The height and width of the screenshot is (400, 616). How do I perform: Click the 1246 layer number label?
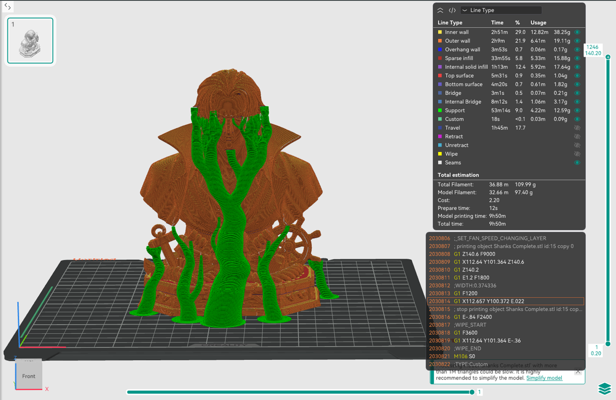592,47
